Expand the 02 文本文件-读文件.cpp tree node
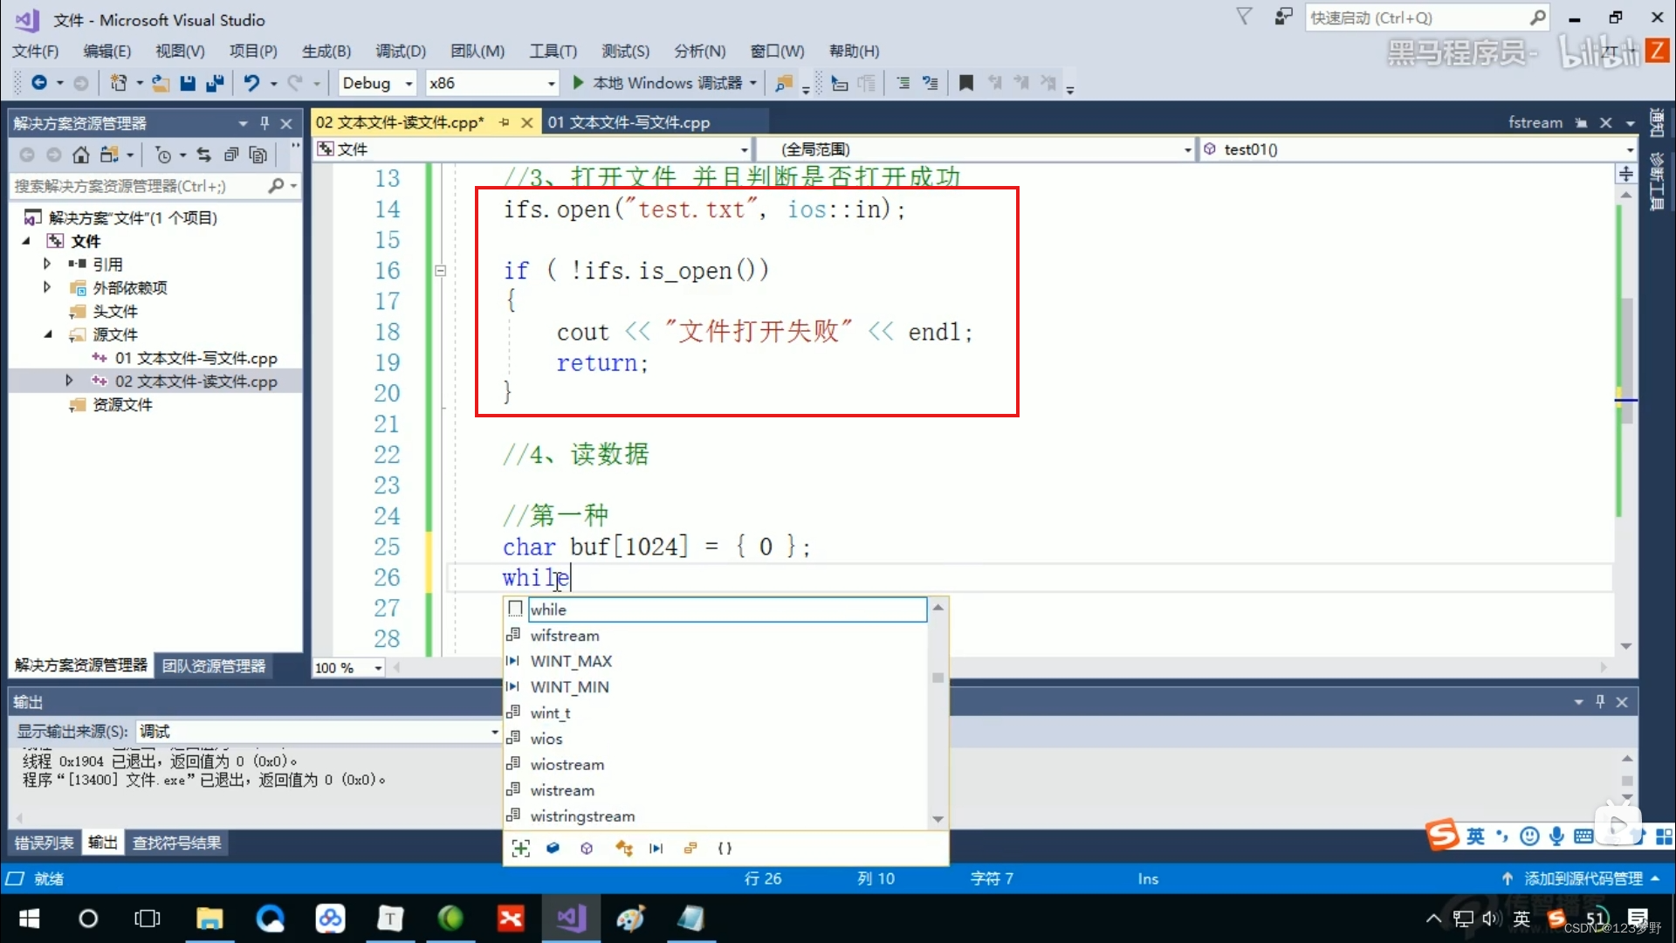This screenshot has height=943, width=1676. 69,381
